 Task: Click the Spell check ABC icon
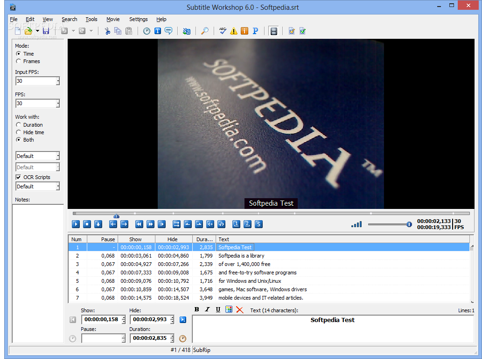(223, 31)
